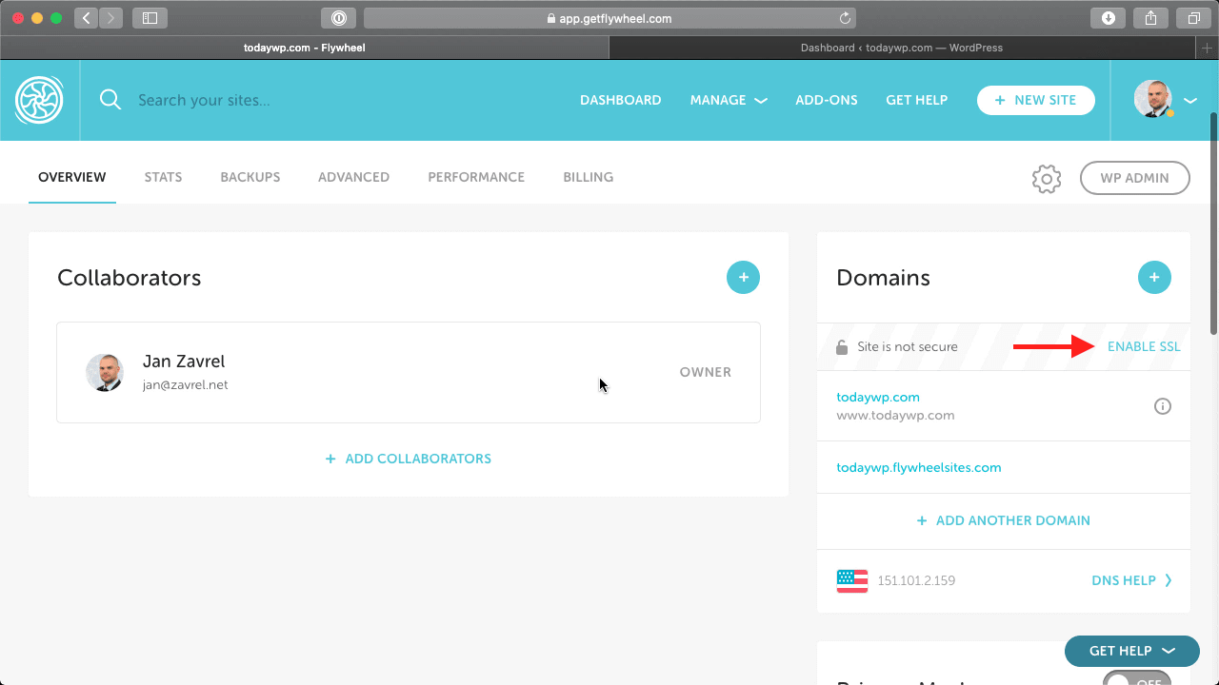Open the account menu chevron
Image resolution: width=1219 pixels, height=685 pixels.
click(x=1190, y=100)
